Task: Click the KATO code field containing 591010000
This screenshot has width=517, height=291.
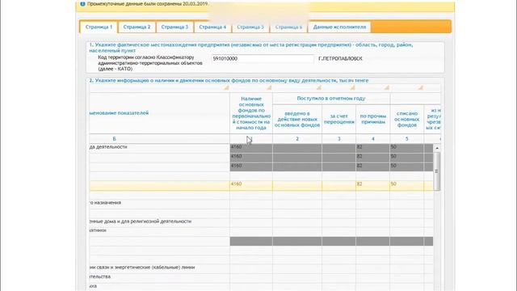Action: click(x=263, y=59)
